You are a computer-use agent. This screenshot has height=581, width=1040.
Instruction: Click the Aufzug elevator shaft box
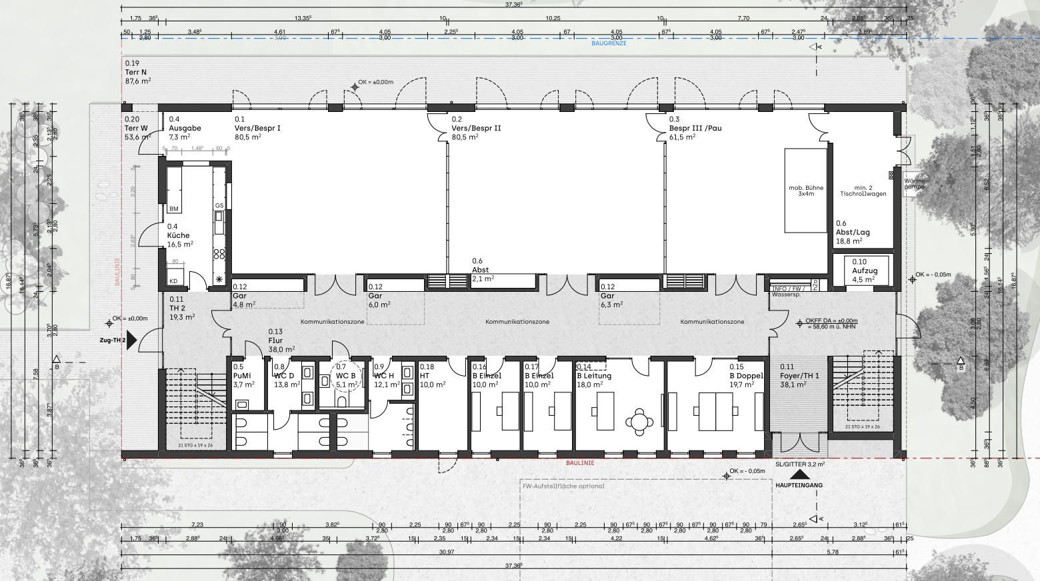pyautogui.click(x=866, y=271)
